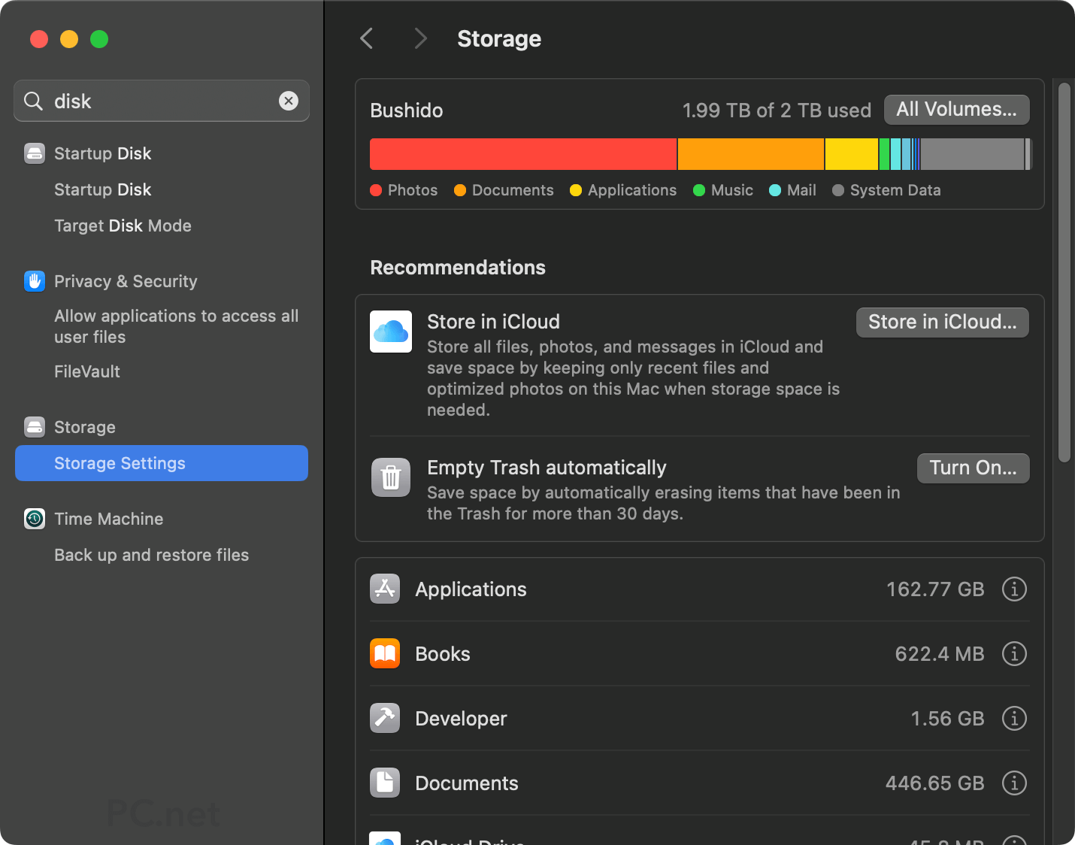The width and height of the screenshot is (1075, 845).
Task: Click the yellow Applications segment of storage bar
Action: 852,154
